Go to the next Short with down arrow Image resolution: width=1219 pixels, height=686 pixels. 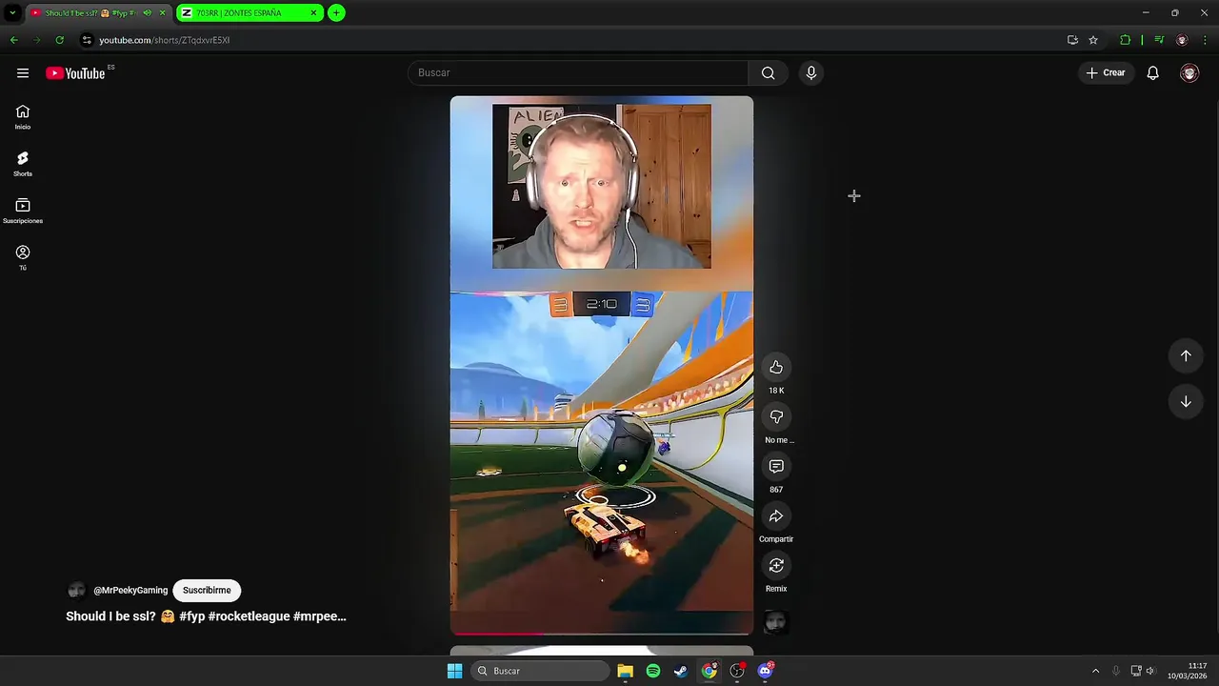pos(1186,401)
